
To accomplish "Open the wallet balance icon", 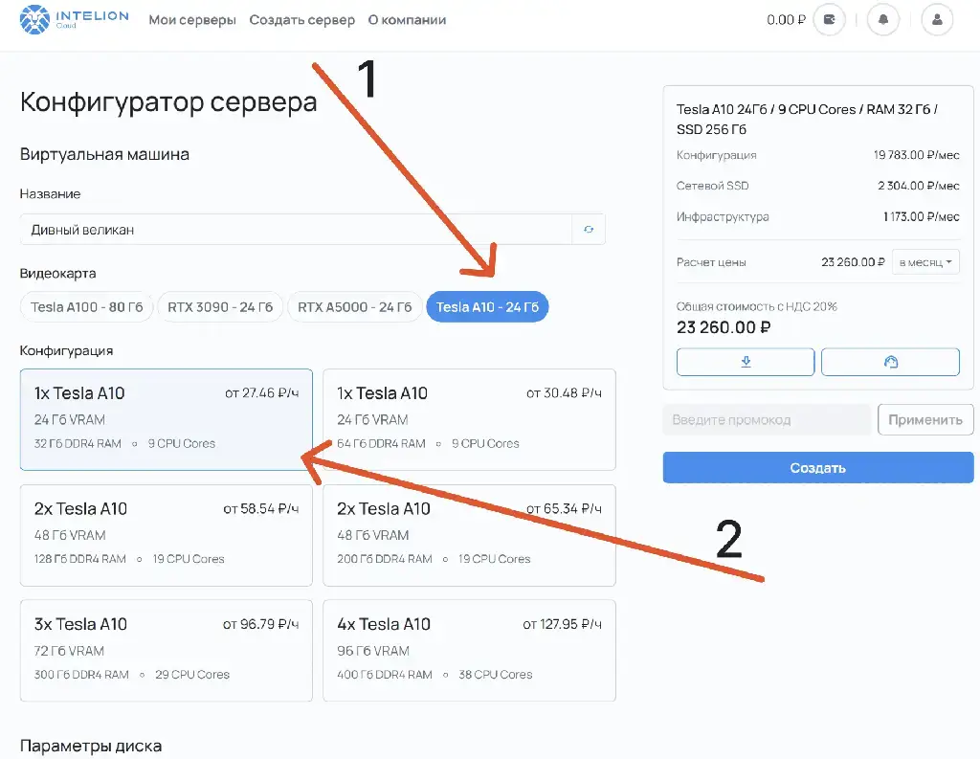I will coord(829,20).
